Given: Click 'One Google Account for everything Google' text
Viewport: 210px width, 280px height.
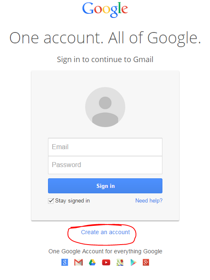Looking at the screenshot, I should [105, 251].
